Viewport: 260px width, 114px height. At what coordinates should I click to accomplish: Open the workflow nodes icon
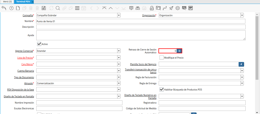click(x=165, y=8)
